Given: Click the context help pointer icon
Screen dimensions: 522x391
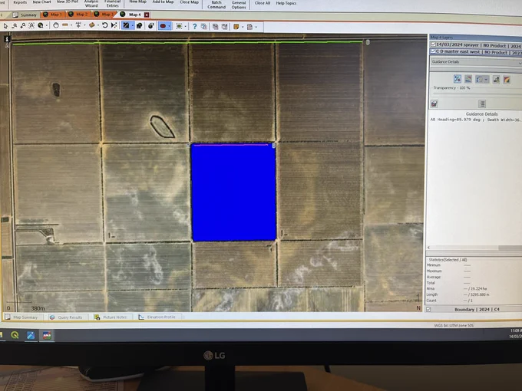Looking at the screenshot, I should pyautogui.click(x=203, y=26).
